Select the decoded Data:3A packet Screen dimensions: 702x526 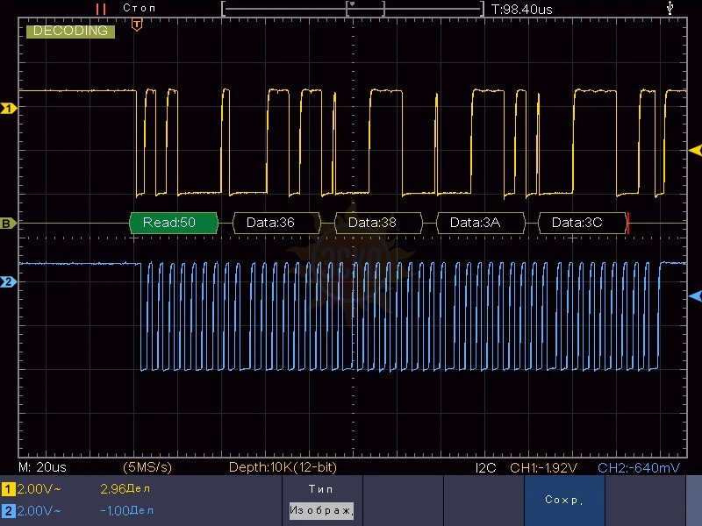[x=480, y=223]
